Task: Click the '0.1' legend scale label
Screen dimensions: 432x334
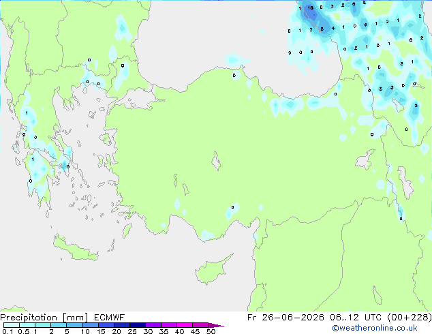Action: 7,331
